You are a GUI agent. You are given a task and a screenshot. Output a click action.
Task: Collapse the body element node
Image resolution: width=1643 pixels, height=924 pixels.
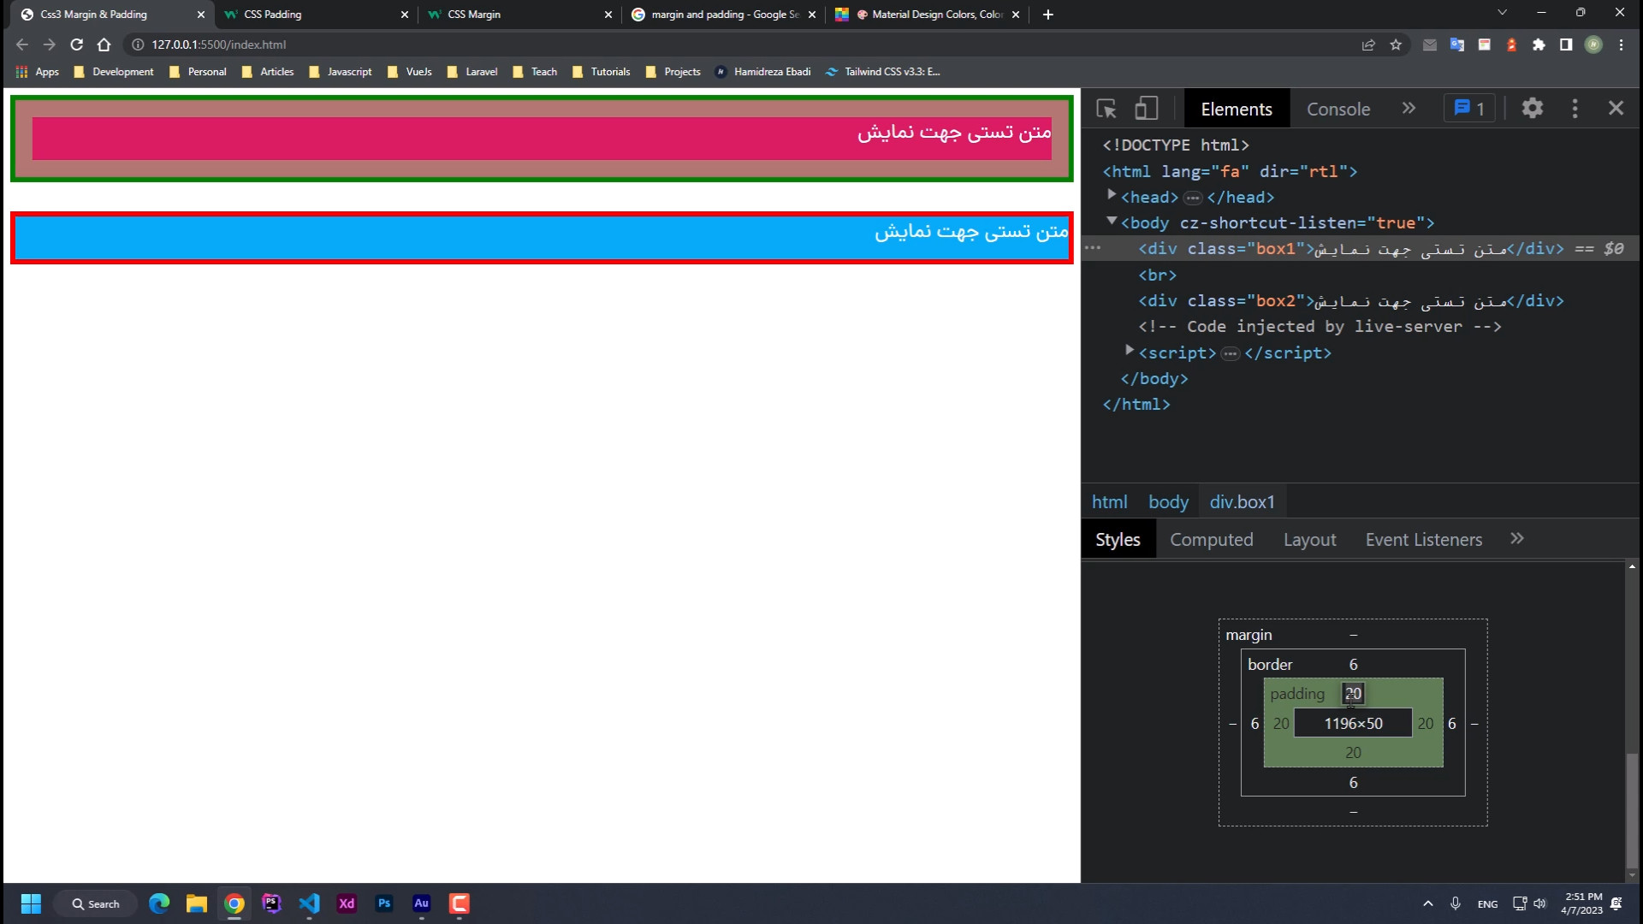click(x=1112, y=222)
